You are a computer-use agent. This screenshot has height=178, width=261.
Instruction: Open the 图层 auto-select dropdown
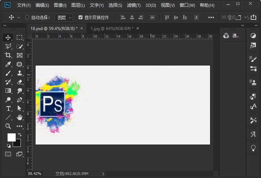64,17
